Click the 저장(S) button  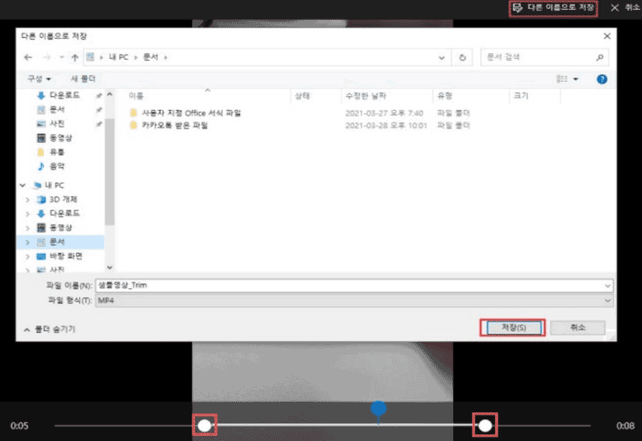(514, 328)
